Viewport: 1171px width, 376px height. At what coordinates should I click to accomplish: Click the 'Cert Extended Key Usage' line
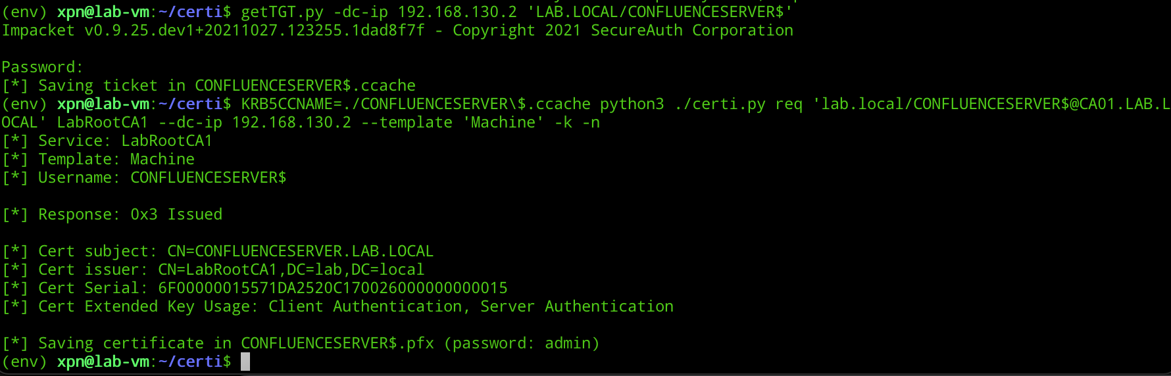[x=337, y=306]
